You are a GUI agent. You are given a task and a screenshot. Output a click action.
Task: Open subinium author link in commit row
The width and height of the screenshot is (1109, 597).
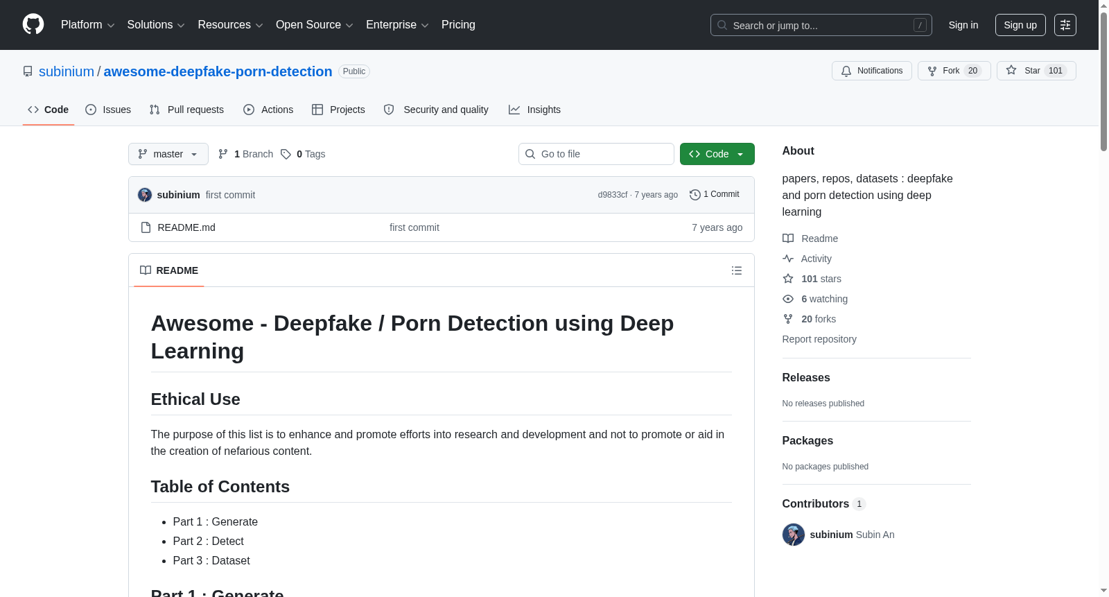(x=179, y=195)
